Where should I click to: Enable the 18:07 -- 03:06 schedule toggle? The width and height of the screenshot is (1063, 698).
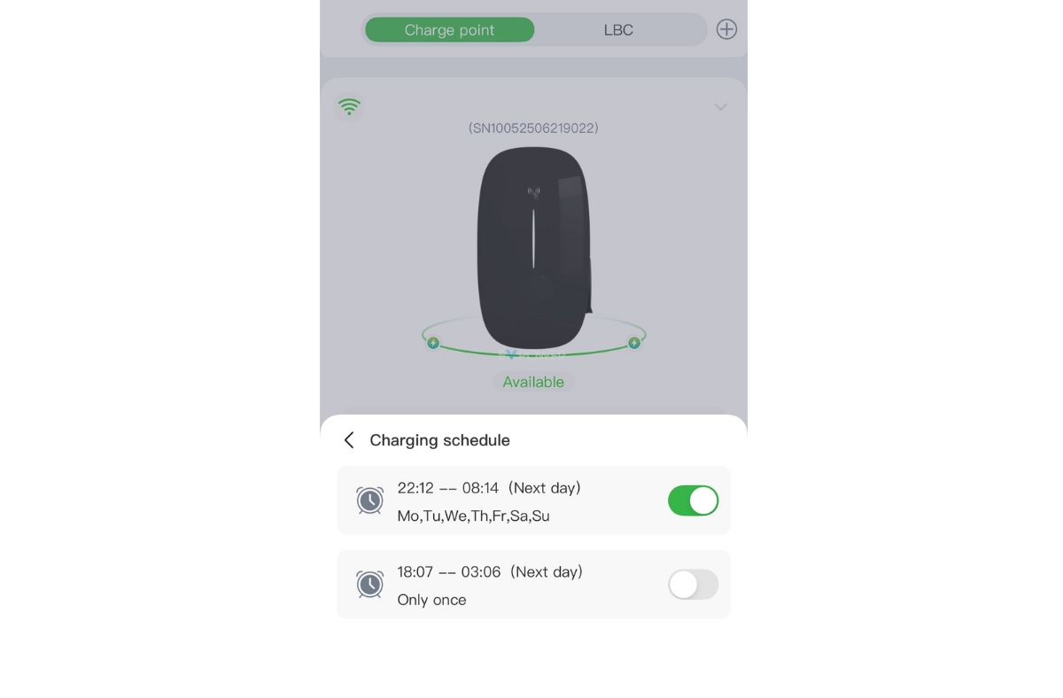pos(693,585)
